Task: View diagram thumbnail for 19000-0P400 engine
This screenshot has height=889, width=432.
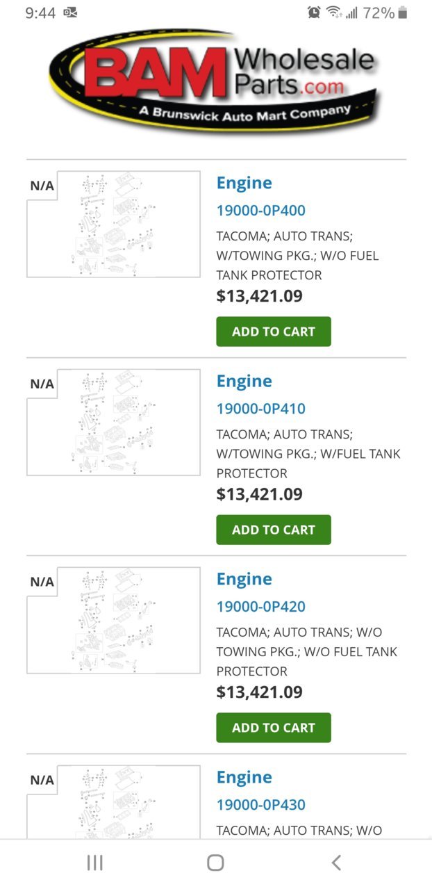Action: 113,224
